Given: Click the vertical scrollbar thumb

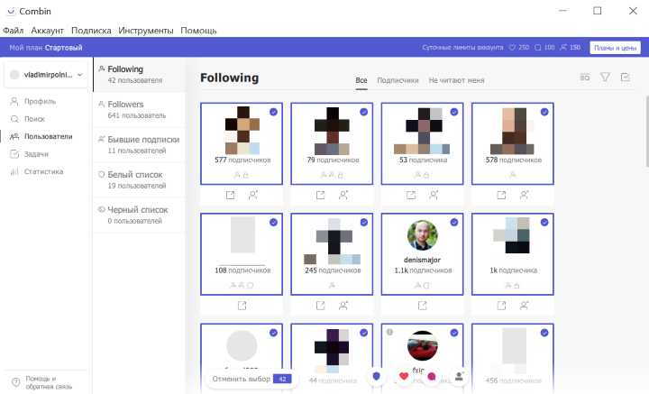Looking at the screenshot, I should (647, 132).
